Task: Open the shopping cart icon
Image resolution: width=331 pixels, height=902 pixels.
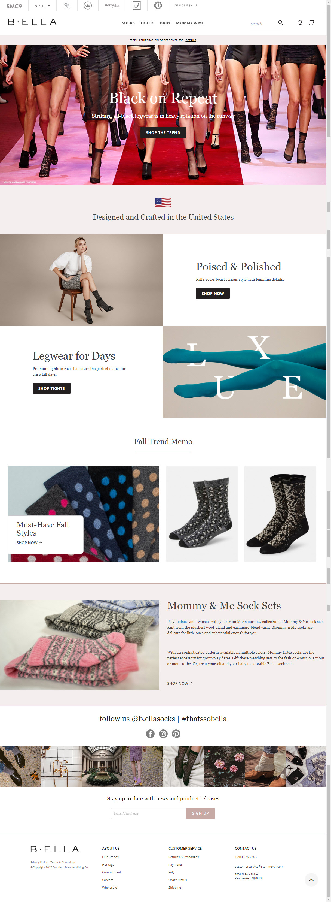Action: click(x=311, y=22)
